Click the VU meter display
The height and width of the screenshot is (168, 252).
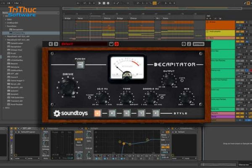pyautogui.click(x=127, y=68)
